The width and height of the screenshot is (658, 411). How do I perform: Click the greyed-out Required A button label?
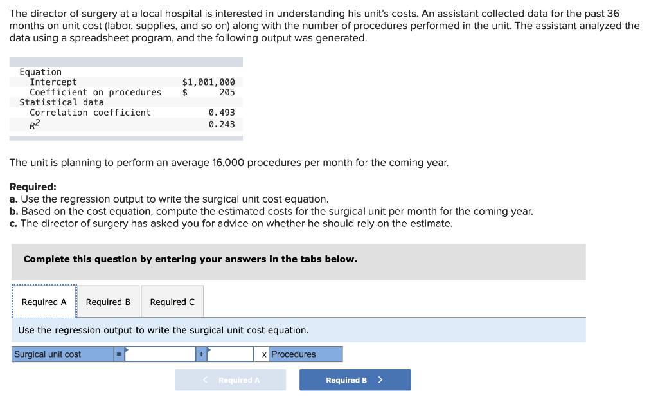click(x=239, y=380)
